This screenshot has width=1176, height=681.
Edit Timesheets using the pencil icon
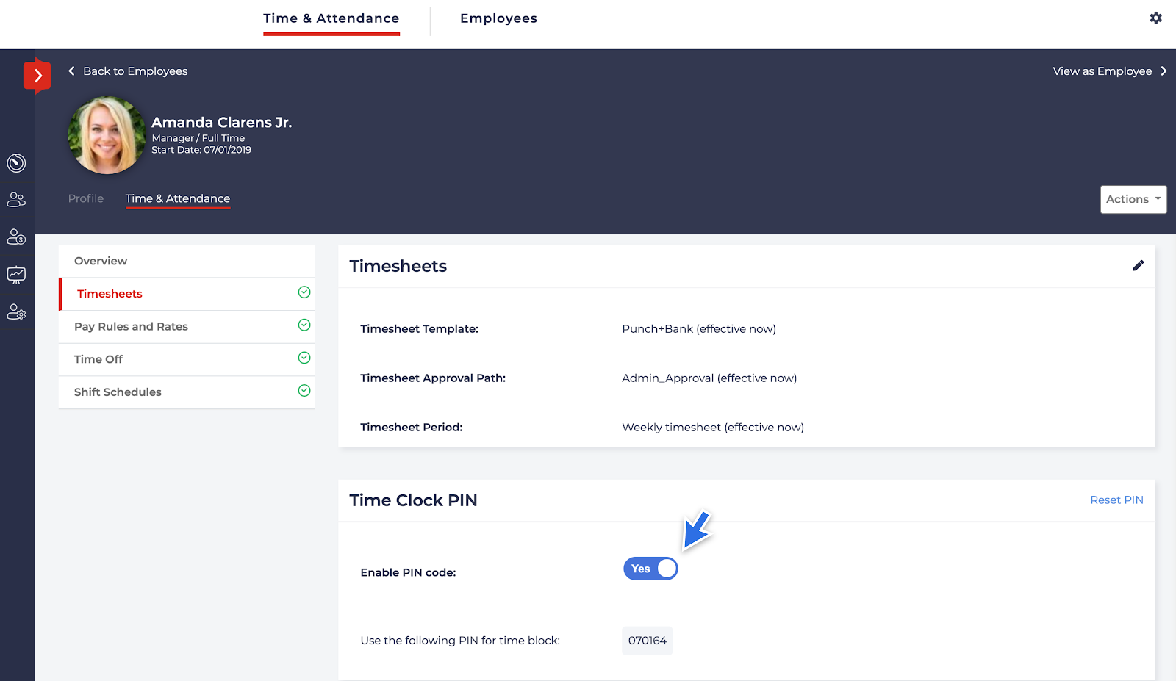click(1139, 265)
